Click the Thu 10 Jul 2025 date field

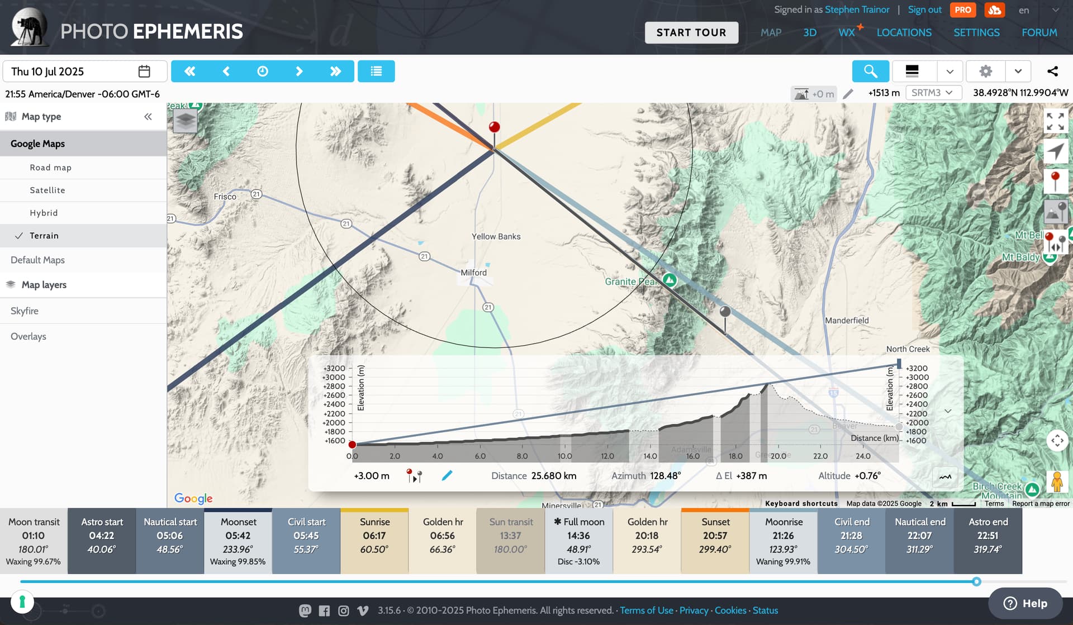(85, 71)
